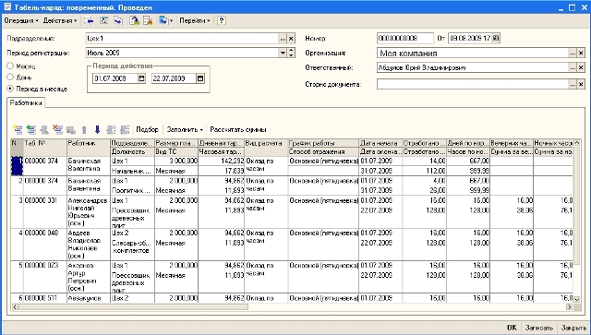Image resolution: width=591 pixels, height=335 pixels.
Task: Select the День radio button
Action: [10, 78]
